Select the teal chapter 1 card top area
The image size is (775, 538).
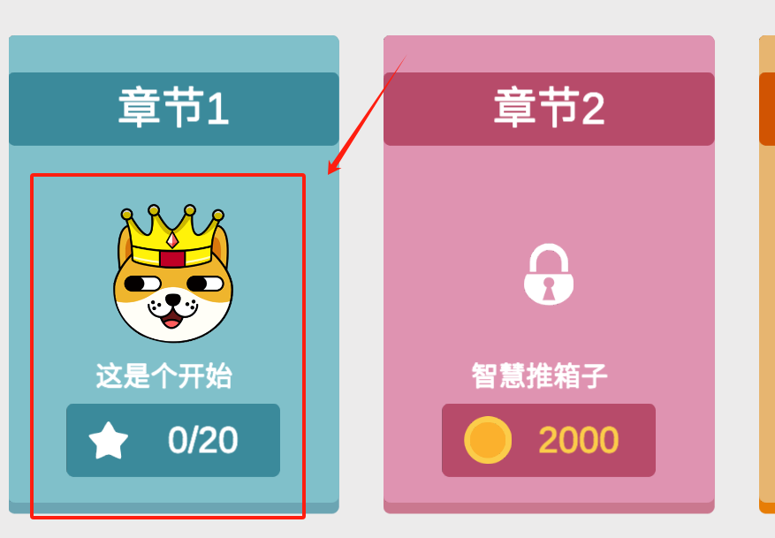(174, 53)
